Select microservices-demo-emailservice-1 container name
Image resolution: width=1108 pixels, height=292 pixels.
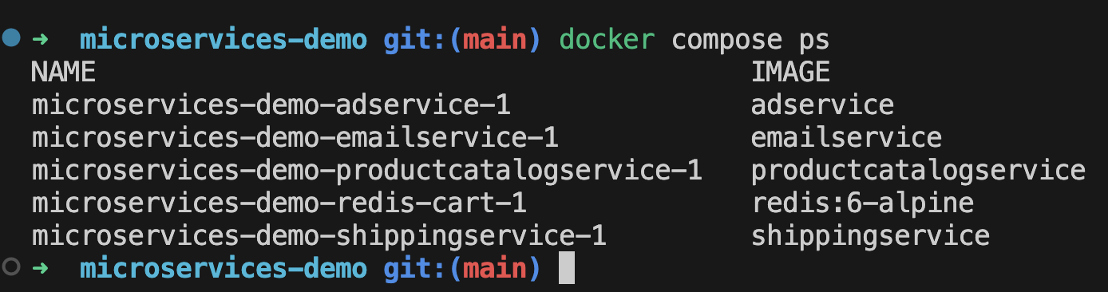click(295, 138)
